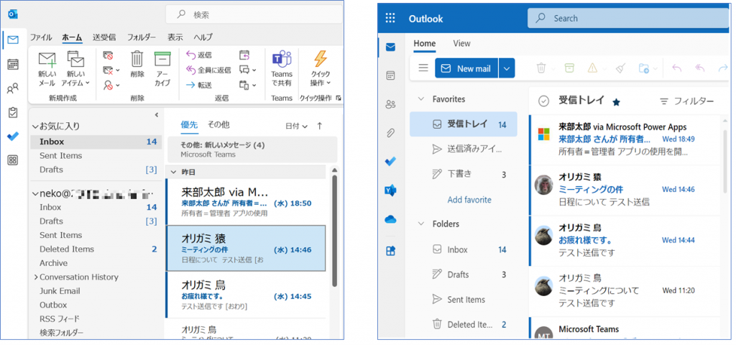This screenshot has height=345, width=736.
Task: Switch to the View tab in new Outlook
Action: [x=462, y=43]
